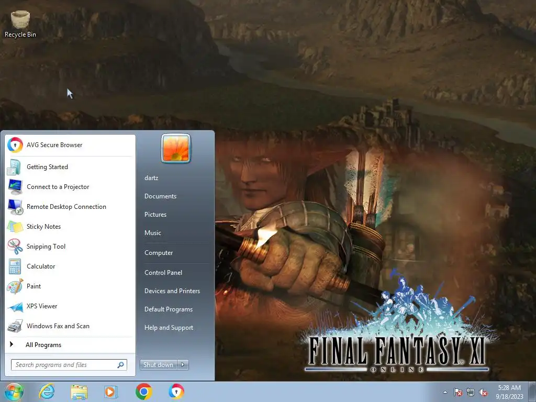Open Devices and Printers
This screenshot has height=402, width=536.
[x=172, y=291]
